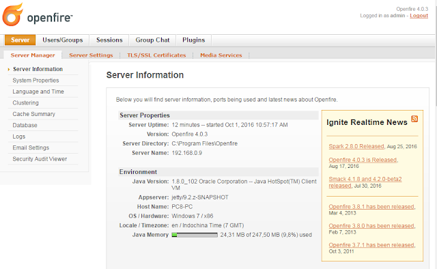Open Spark 2.8.0 Released news link
This screenshot has width=437, height=269.
pyautogui.click(x=356, y=146)
